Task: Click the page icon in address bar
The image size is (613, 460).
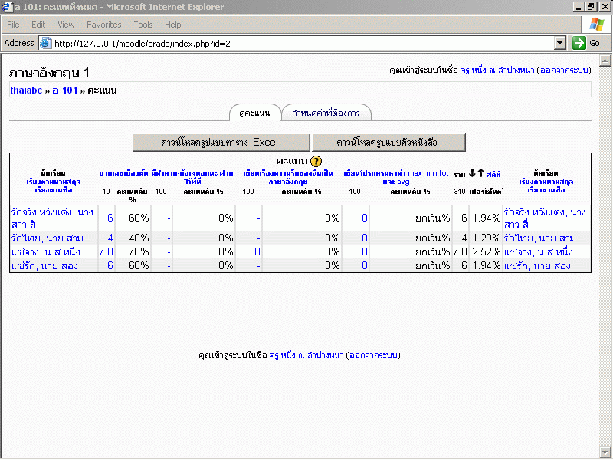Action: point(45,44)
